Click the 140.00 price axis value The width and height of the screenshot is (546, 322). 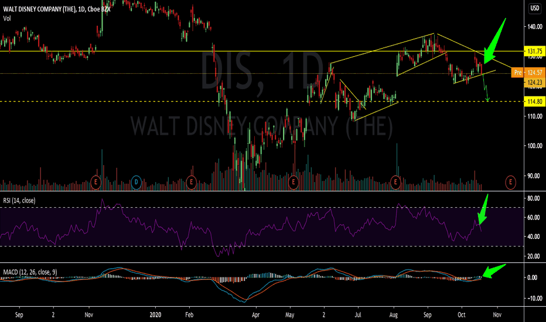[534, 26]
